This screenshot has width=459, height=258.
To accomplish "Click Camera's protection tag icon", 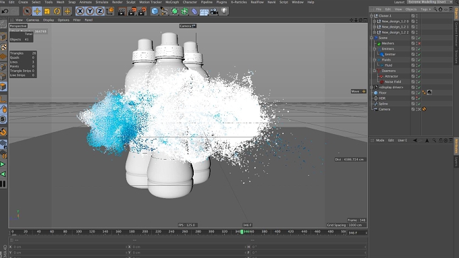I will point(424,109).
